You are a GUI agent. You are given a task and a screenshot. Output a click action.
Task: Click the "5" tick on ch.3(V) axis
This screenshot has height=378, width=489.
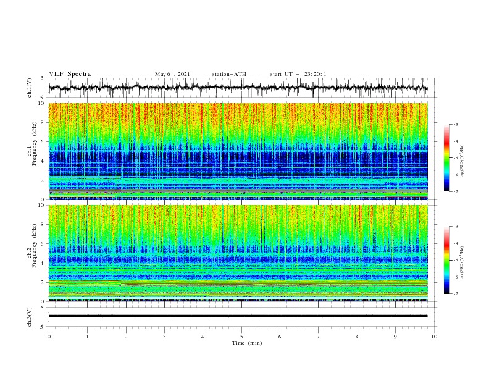(x=43, y=308)
